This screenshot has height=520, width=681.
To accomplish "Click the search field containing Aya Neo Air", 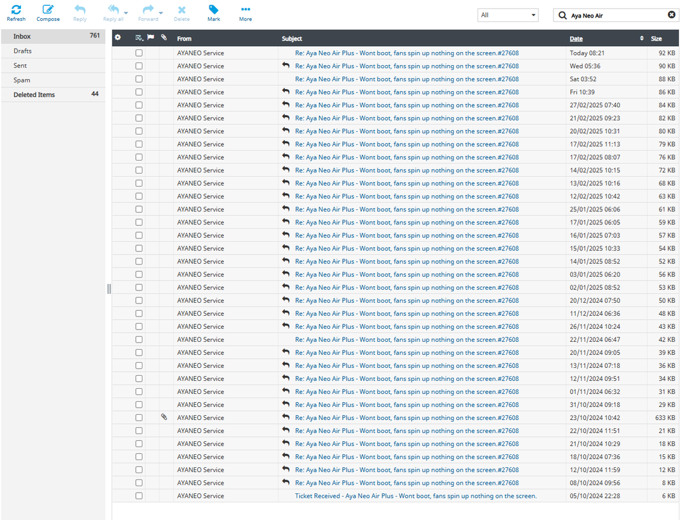I will pos(617,15).
